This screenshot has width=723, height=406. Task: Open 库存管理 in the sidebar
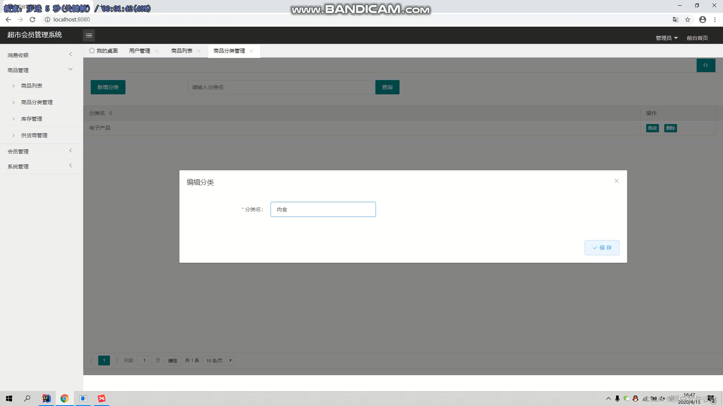pyautogui.click(x=41, y=119)
